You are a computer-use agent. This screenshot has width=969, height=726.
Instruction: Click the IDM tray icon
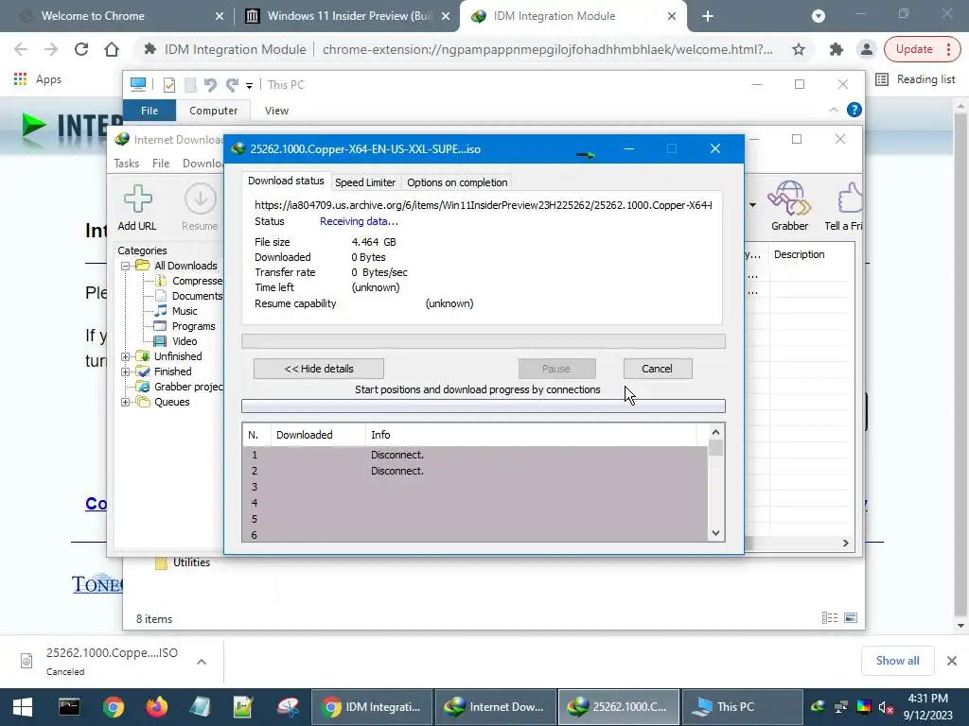point(819,707)
